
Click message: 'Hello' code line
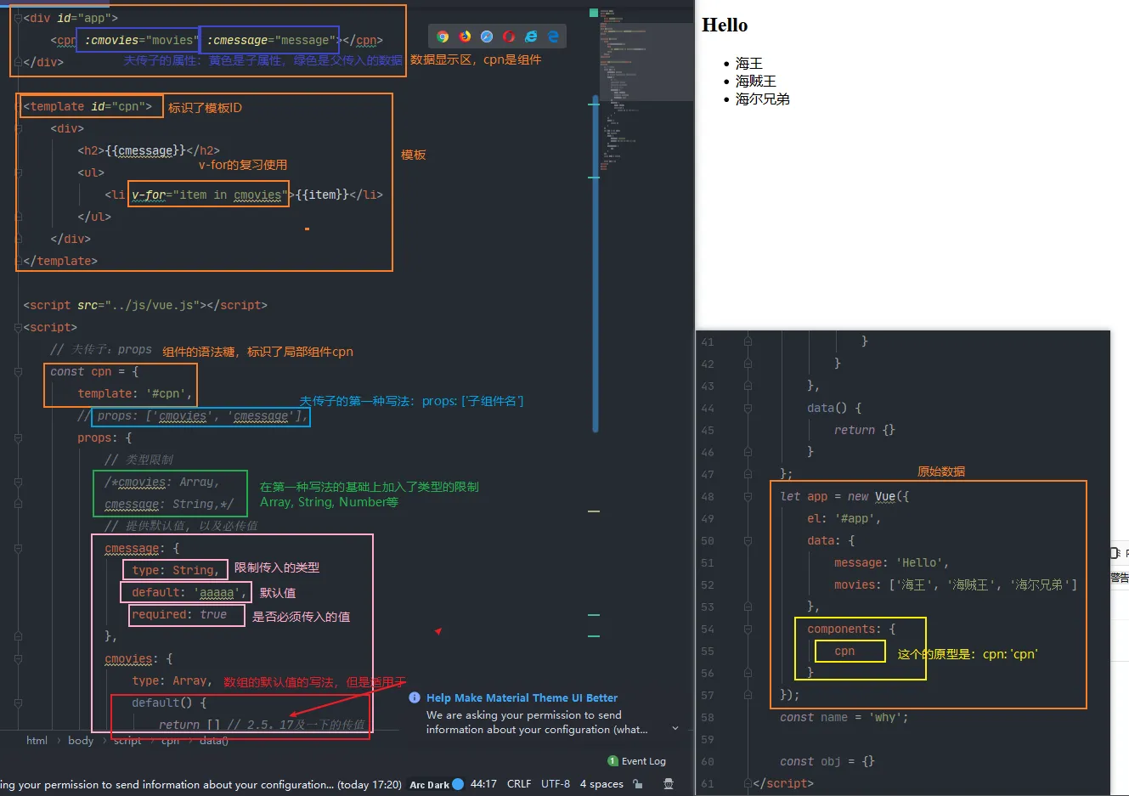point(891,563)
